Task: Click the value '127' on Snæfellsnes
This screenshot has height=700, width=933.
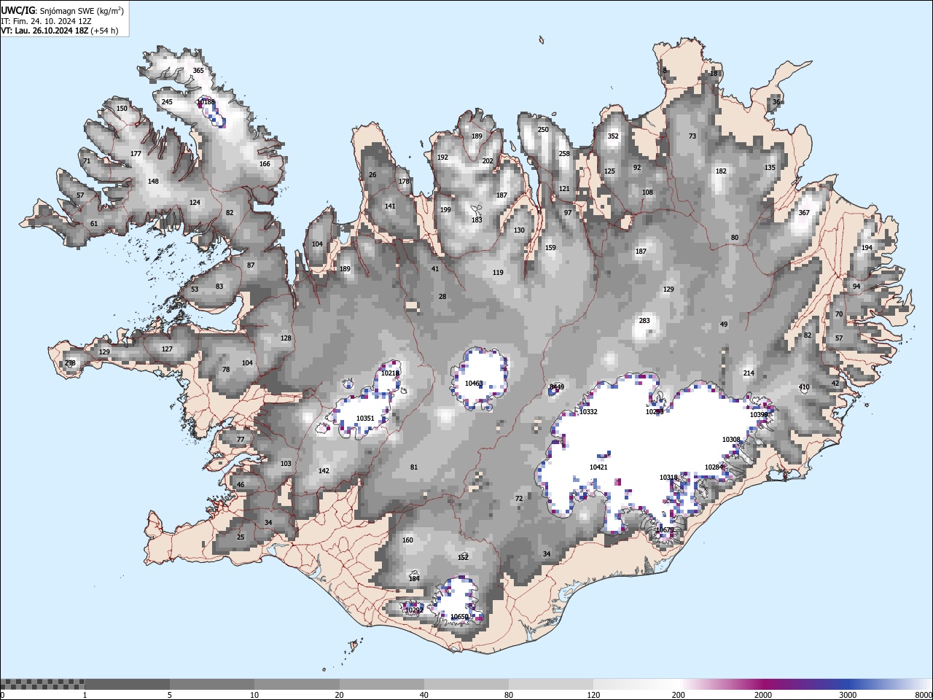Action: point(167,349)
